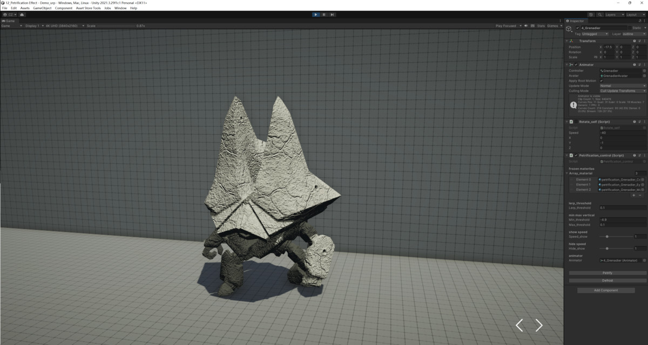Open the Transform component context menu icon

pyautogui.click(x=644, y=40)
